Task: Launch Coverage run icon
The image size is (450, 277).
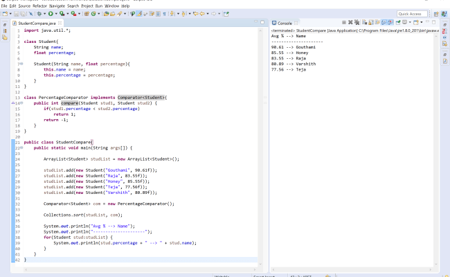Action: pyautogui.click(x=62, y=14)
